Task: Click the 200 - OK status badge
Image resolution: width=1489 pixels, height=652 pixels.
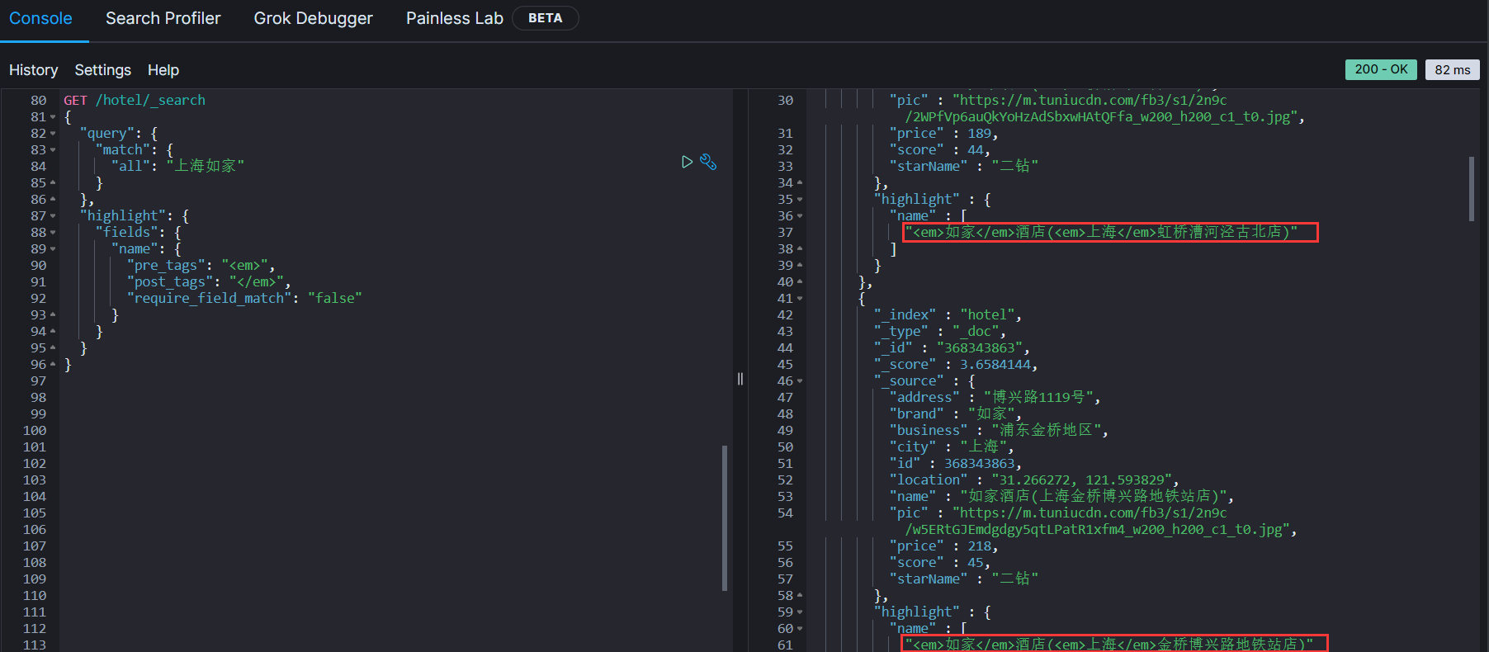Action: [1381, 69]
